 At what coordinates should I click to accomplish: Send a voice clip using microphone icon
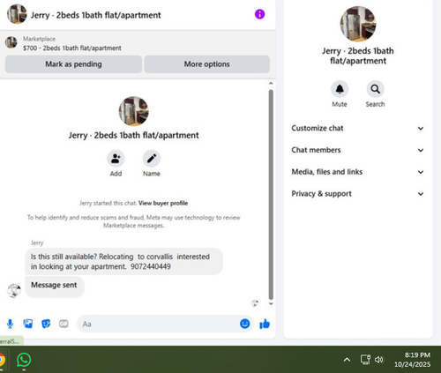coord(10,324)
